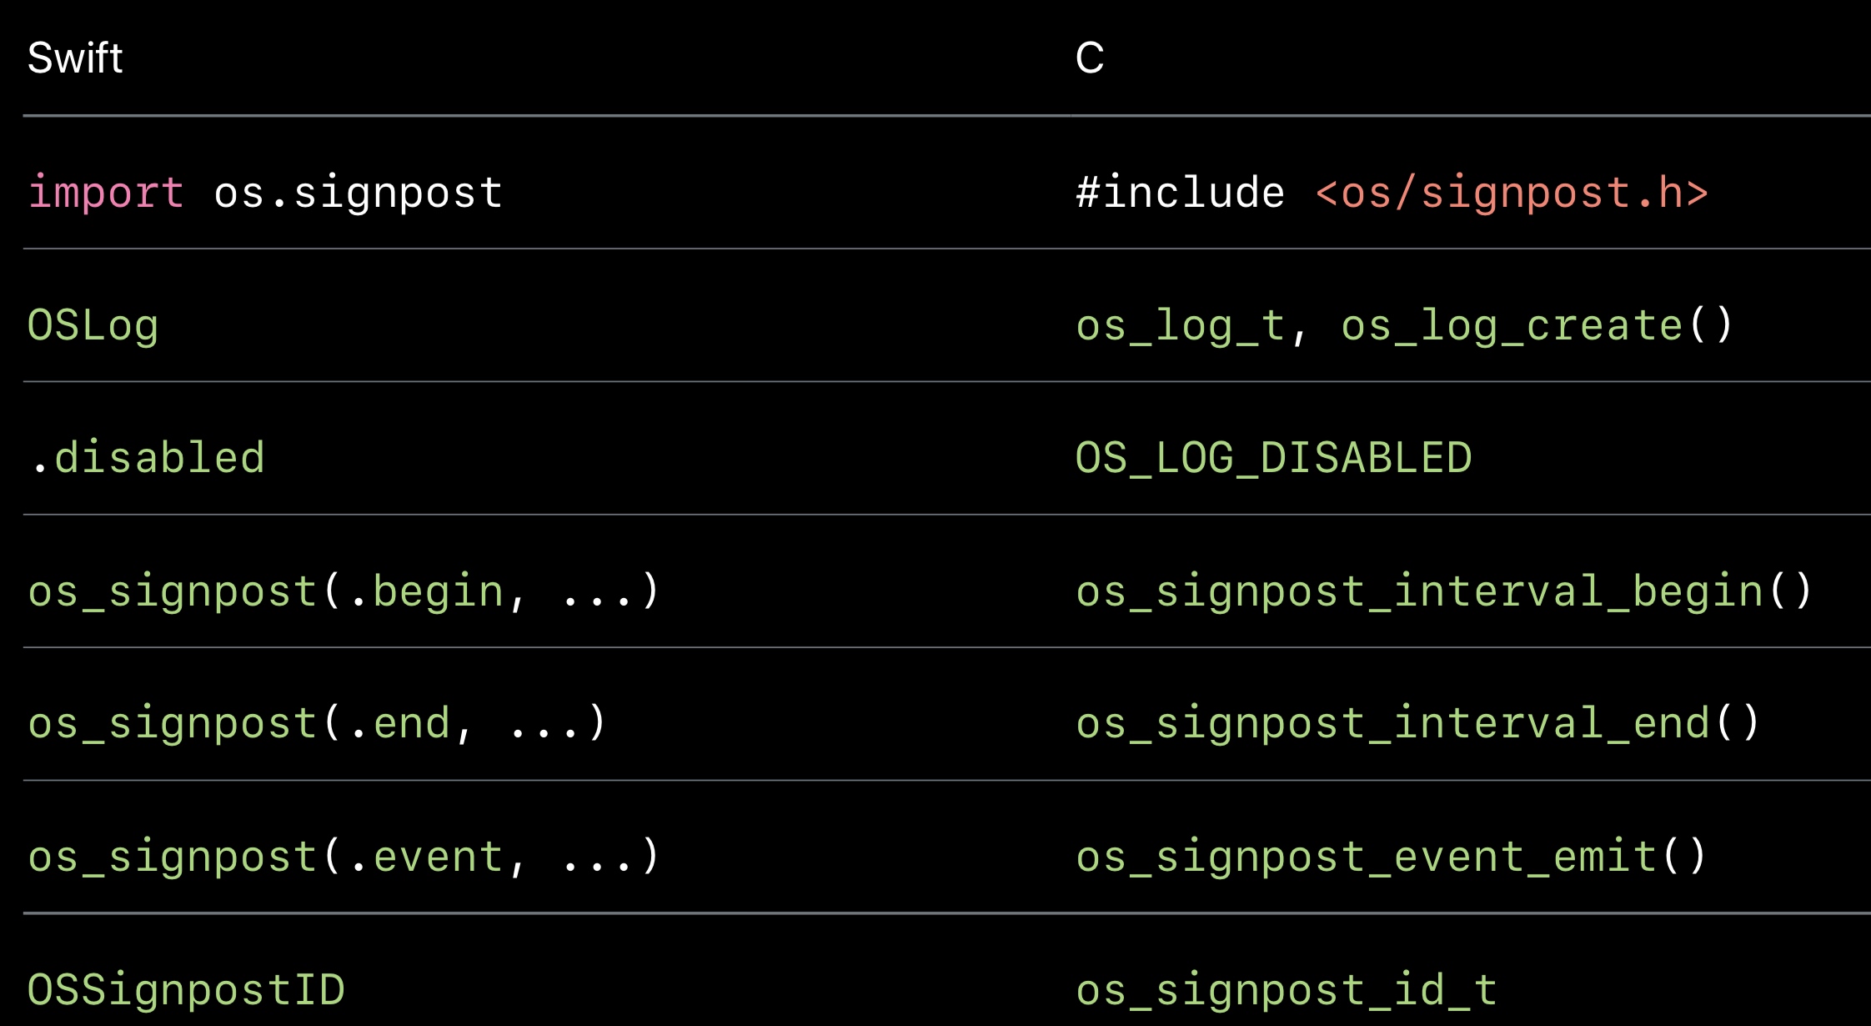This screenshot has width=1871, height=1026.
Task: Select the #include directive text
Action: tap(1180, 193)
